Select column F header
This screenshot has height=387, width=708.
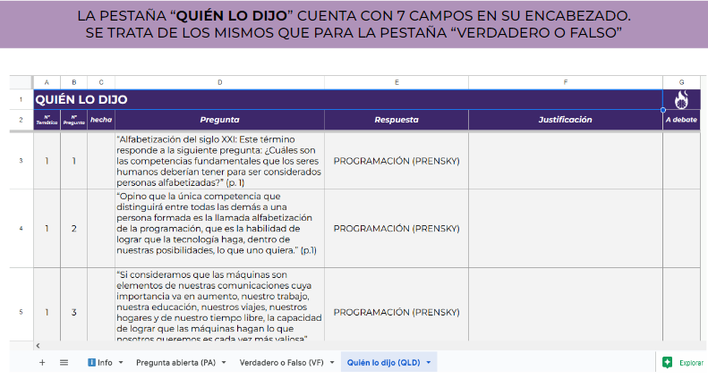(x=565, y=82)
